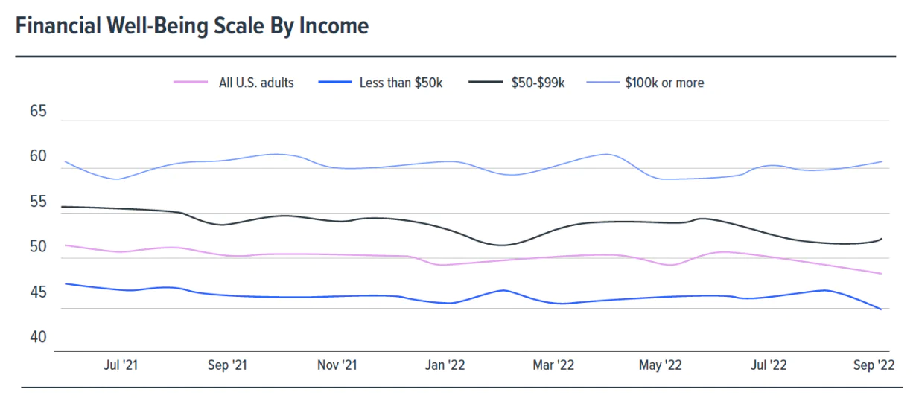Viewport: 916px width, 398px height.
Task: Click the dark $50-$99k legend line swatch
Action: pos(486,83)
